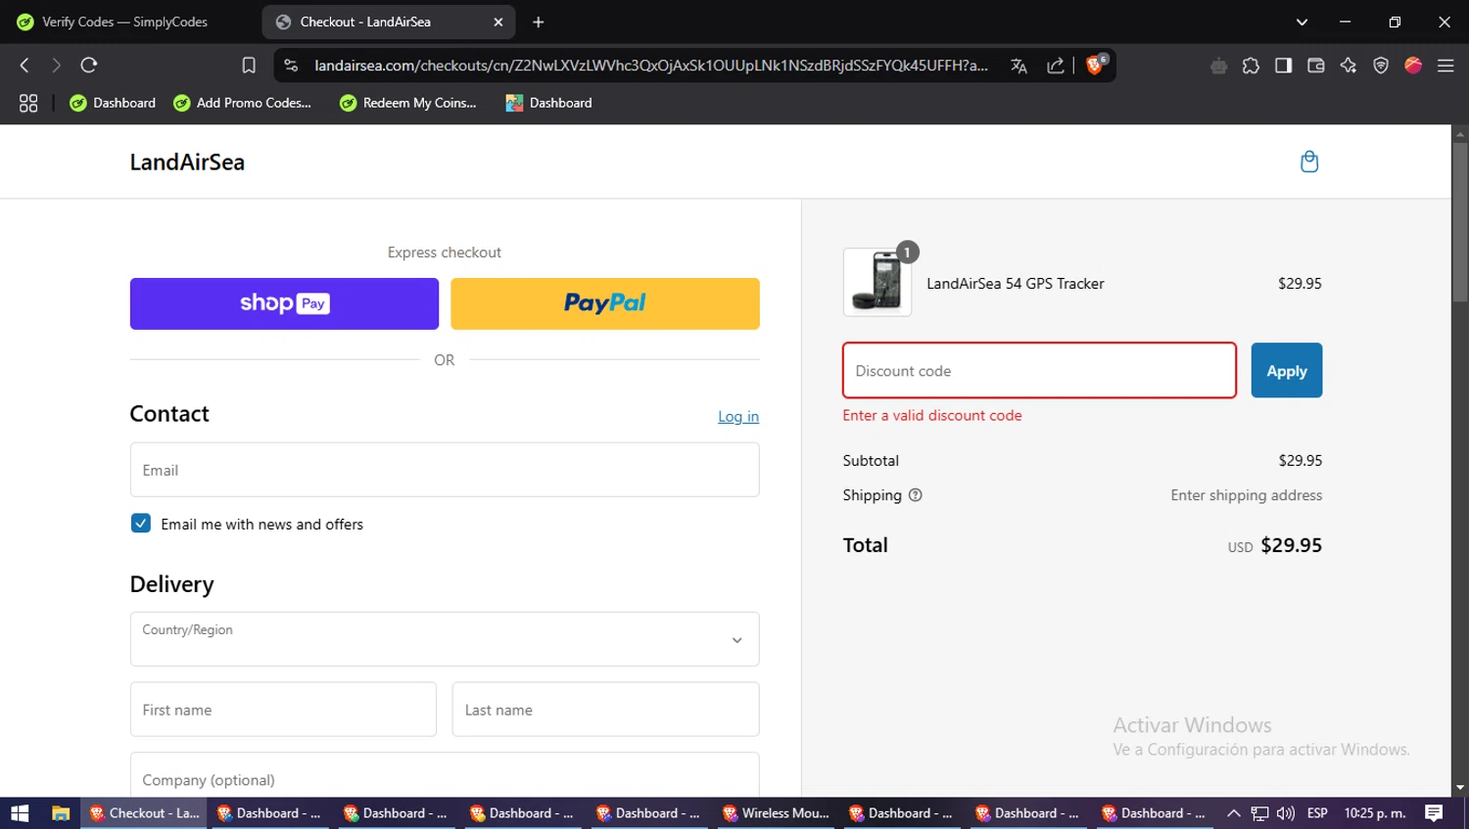The image size is (1469, 829).
Task: Open a new browser tab
Action: pos(538,22)
